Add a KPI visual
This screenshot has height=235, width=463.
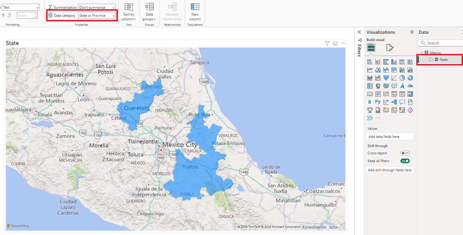point(386,94)
